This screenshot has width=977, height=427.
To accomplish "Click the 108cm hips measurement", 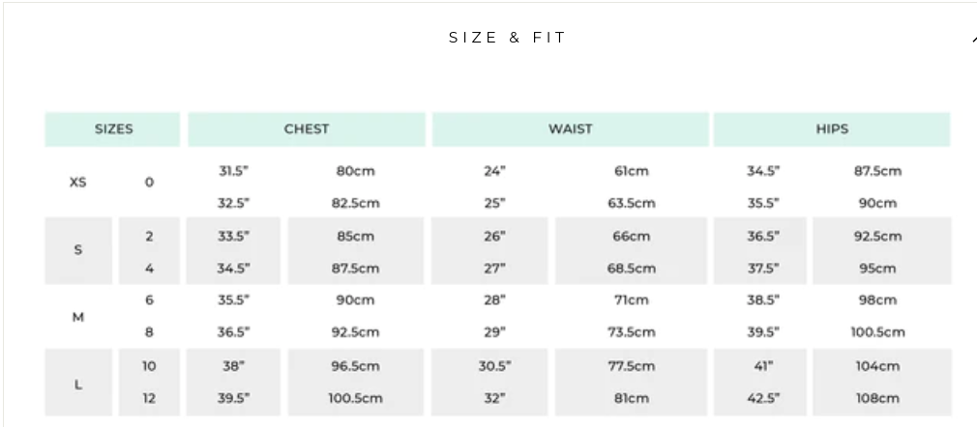I will tap(877, 398).
